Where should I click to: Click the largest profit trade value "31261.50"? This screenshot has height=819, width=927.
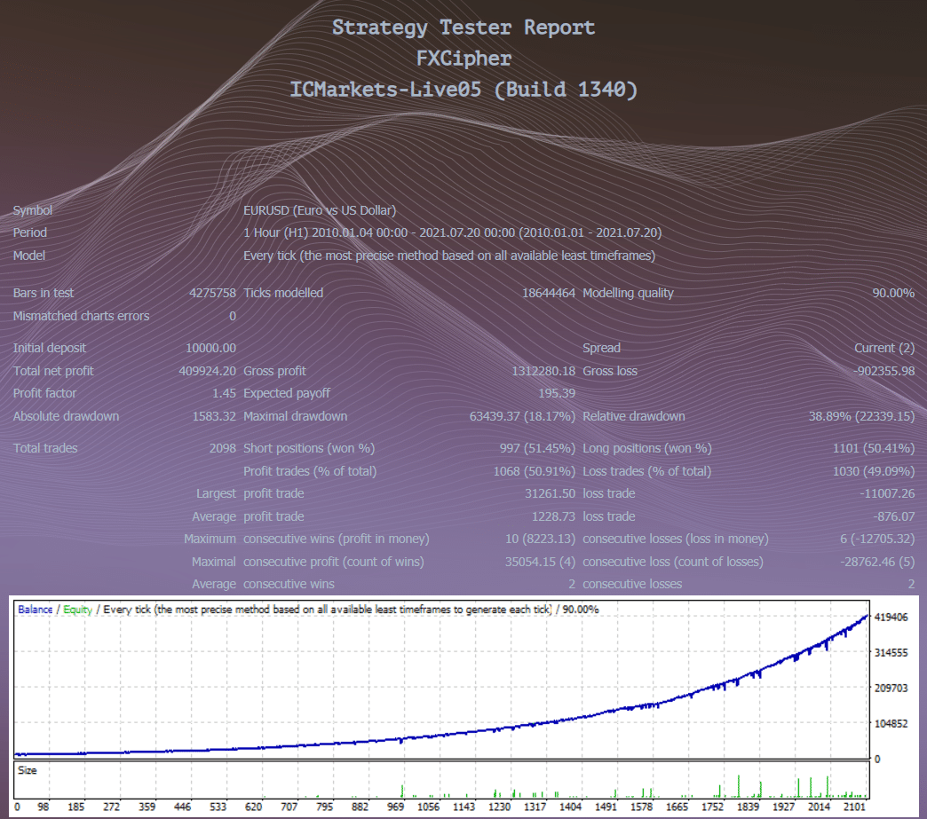pos(550,494)
